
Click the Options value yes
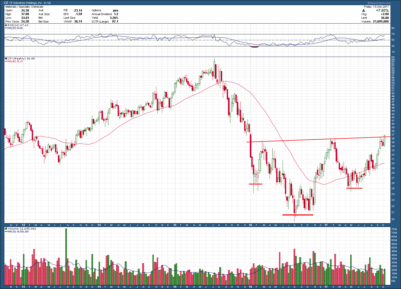(116, 11)
